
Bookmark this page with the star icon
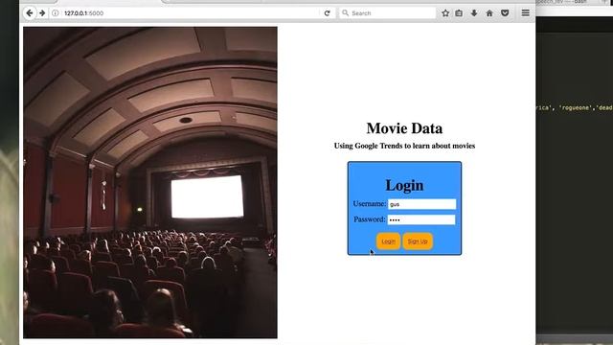445,13
